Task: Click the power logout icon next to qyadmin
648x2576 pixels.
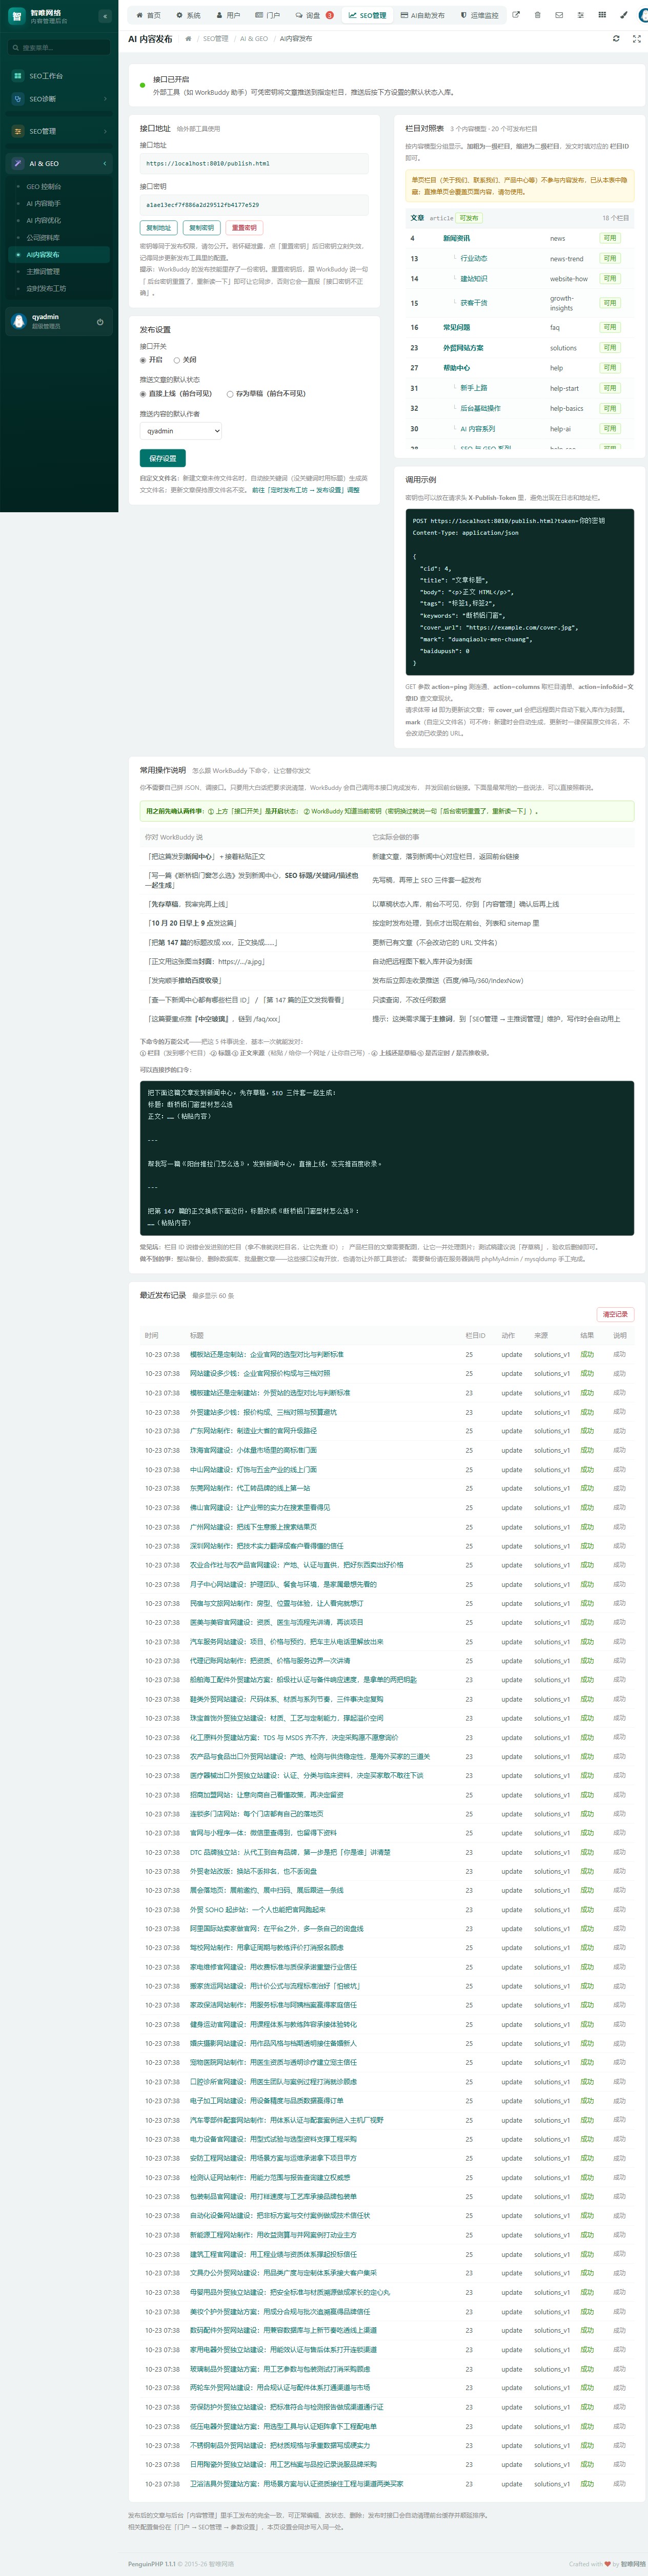Action: pyautogui.click(x=99, y=321)
